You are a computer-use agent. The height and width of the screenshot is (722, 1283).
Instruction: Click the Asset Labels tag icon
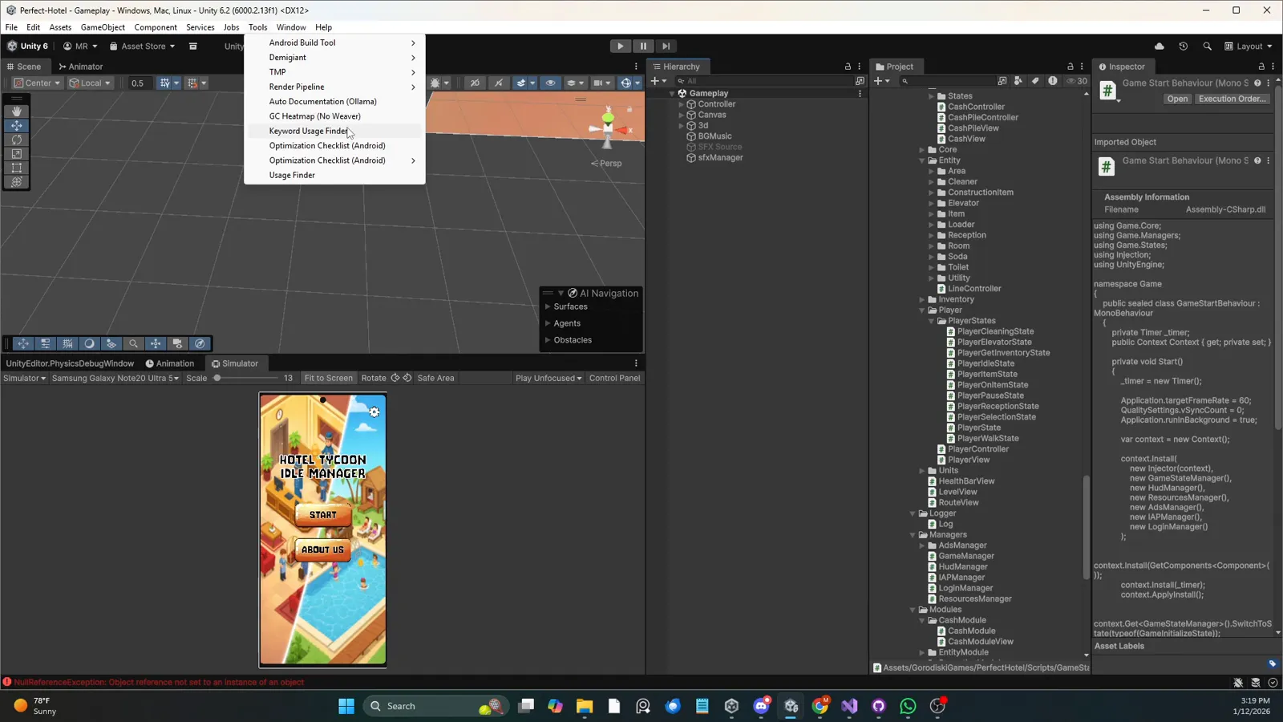pos(1272,663)
